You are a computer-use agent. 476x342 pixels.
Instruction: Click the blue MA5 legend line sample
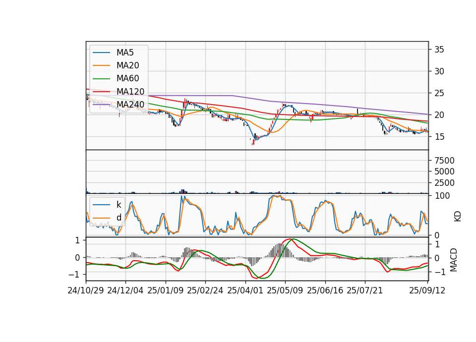101,53
